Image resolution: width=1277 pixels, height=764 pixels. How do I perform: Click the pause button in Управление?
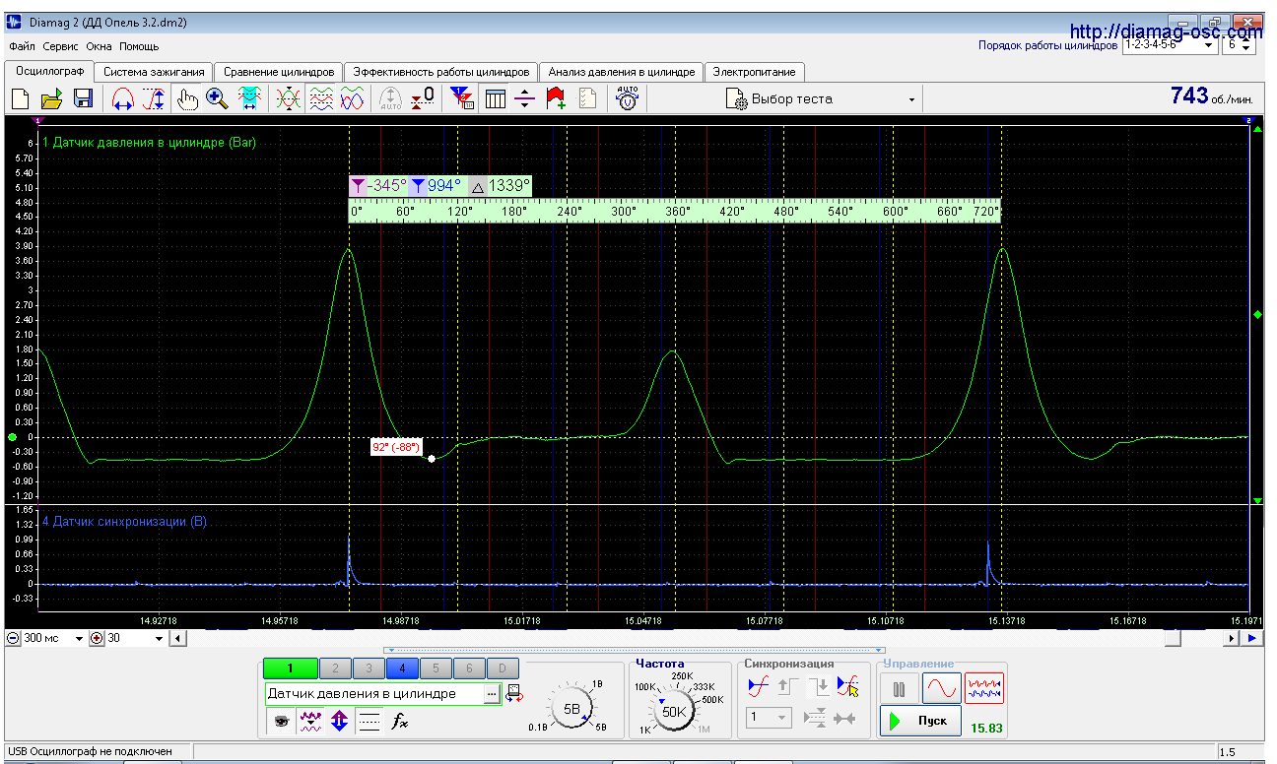point(899,688)
